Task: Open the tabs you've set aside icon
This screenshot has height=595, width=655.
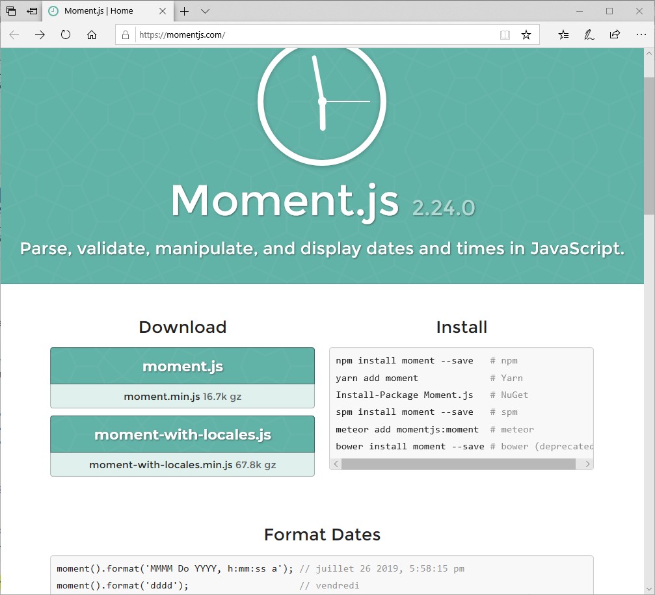Action: point(11,11)
